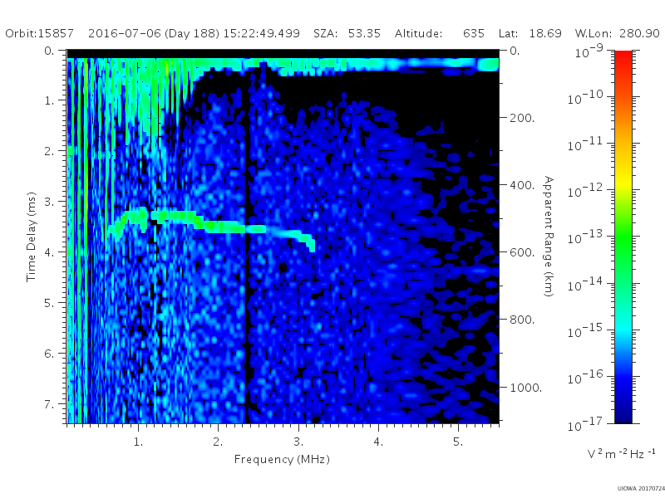Click the 4. tick label on frequency axis

tap(378, 442)
